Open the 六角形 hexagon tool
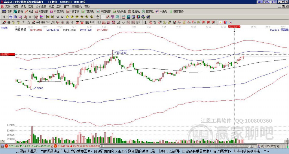The width and height of the screenshot is (289, 154). tap(162, 11)
